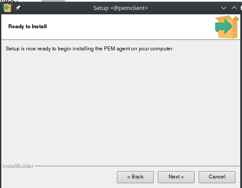Close the window using the cut-off title bar button
This screenshot has height=188, width=242.
(241, 8)
